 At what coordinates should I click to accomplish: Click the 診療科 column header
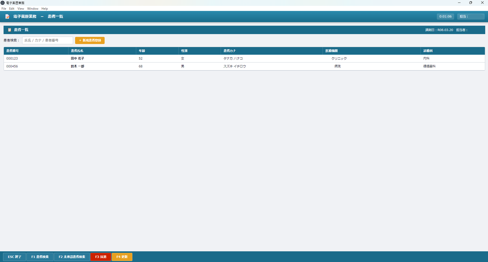coord(453,51)
